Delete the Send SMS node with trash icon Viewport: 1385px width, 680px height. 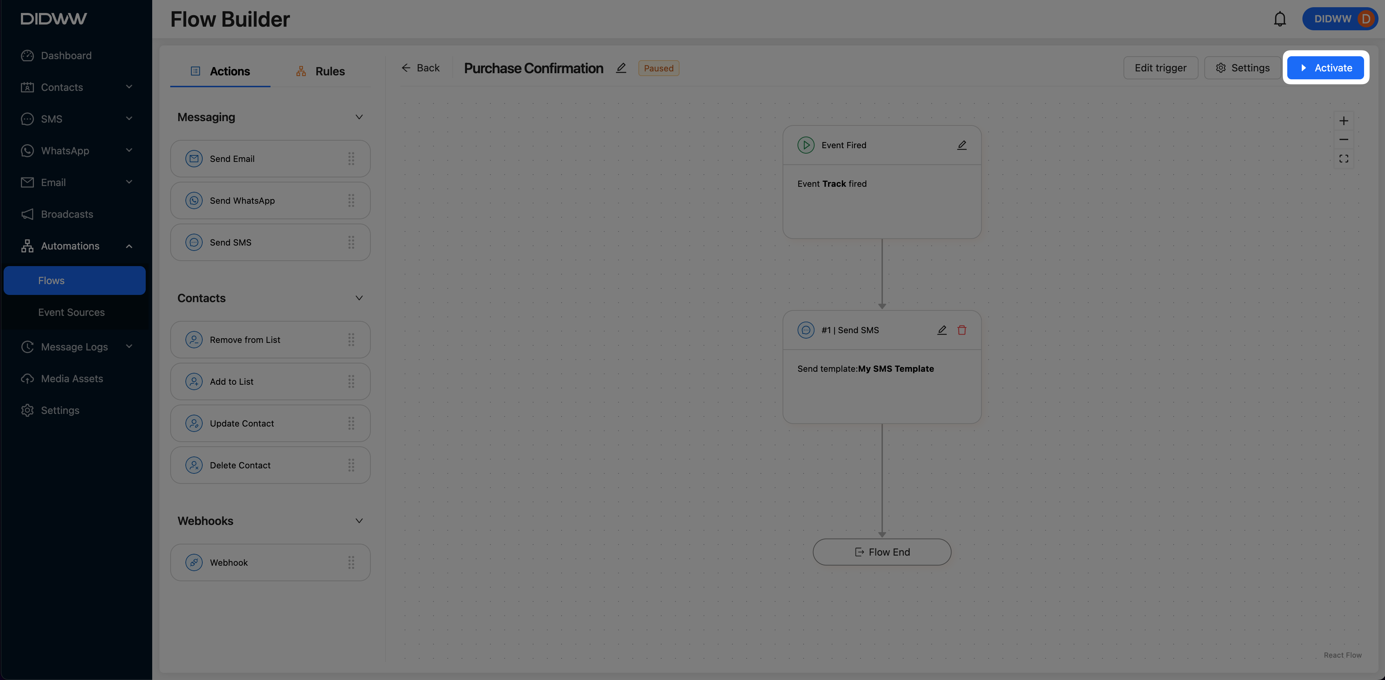coord(961,330)
